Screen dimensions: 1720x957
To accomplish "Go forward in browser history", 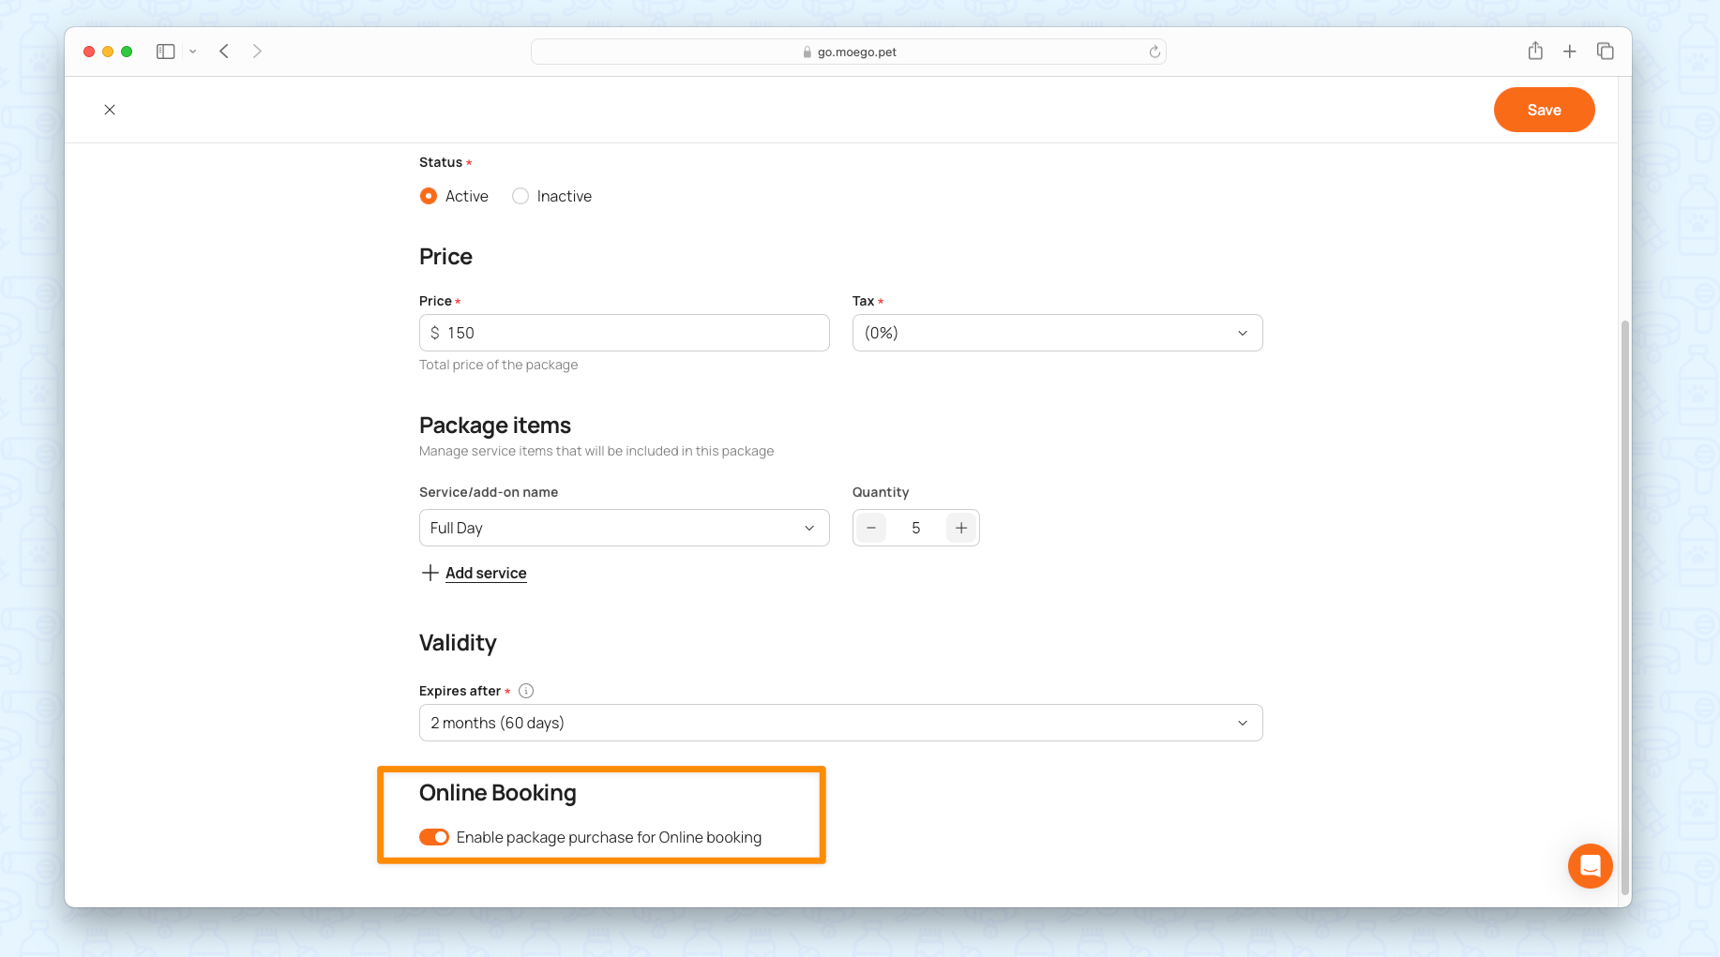I will pos(257,52).
